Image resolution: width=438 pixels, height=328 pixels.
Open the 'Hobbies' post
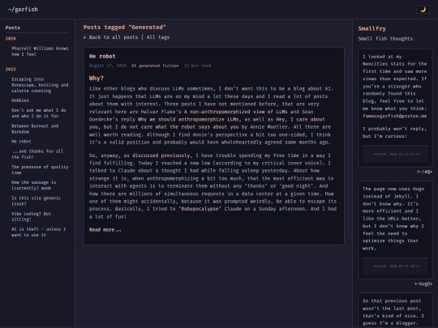19,100
